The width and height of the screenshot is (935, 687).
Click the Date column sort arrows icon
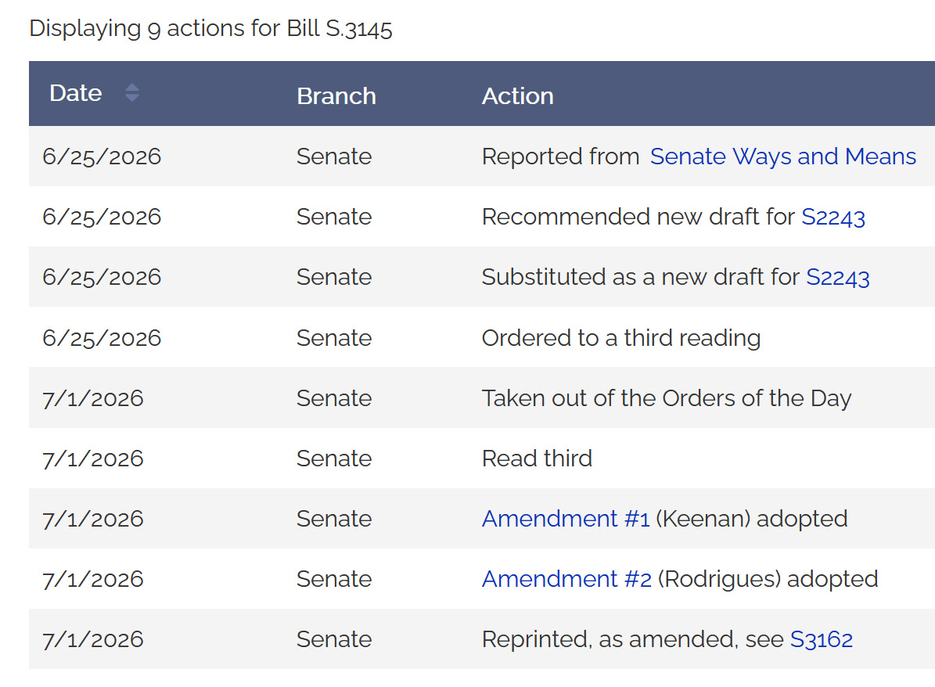click(131, 93)
